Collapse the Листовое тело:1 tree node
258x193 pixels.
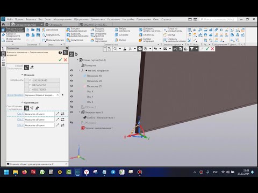click(80, 112)
